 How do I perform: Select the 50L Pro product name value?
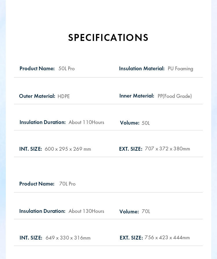pyautogui.click(x=67, y=69)
